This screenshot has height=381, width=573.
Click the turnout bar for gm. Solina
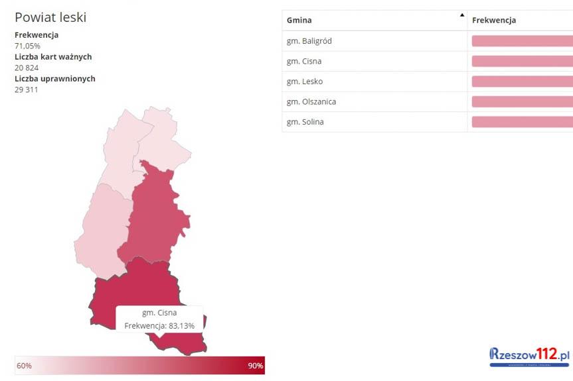(522, 122)
